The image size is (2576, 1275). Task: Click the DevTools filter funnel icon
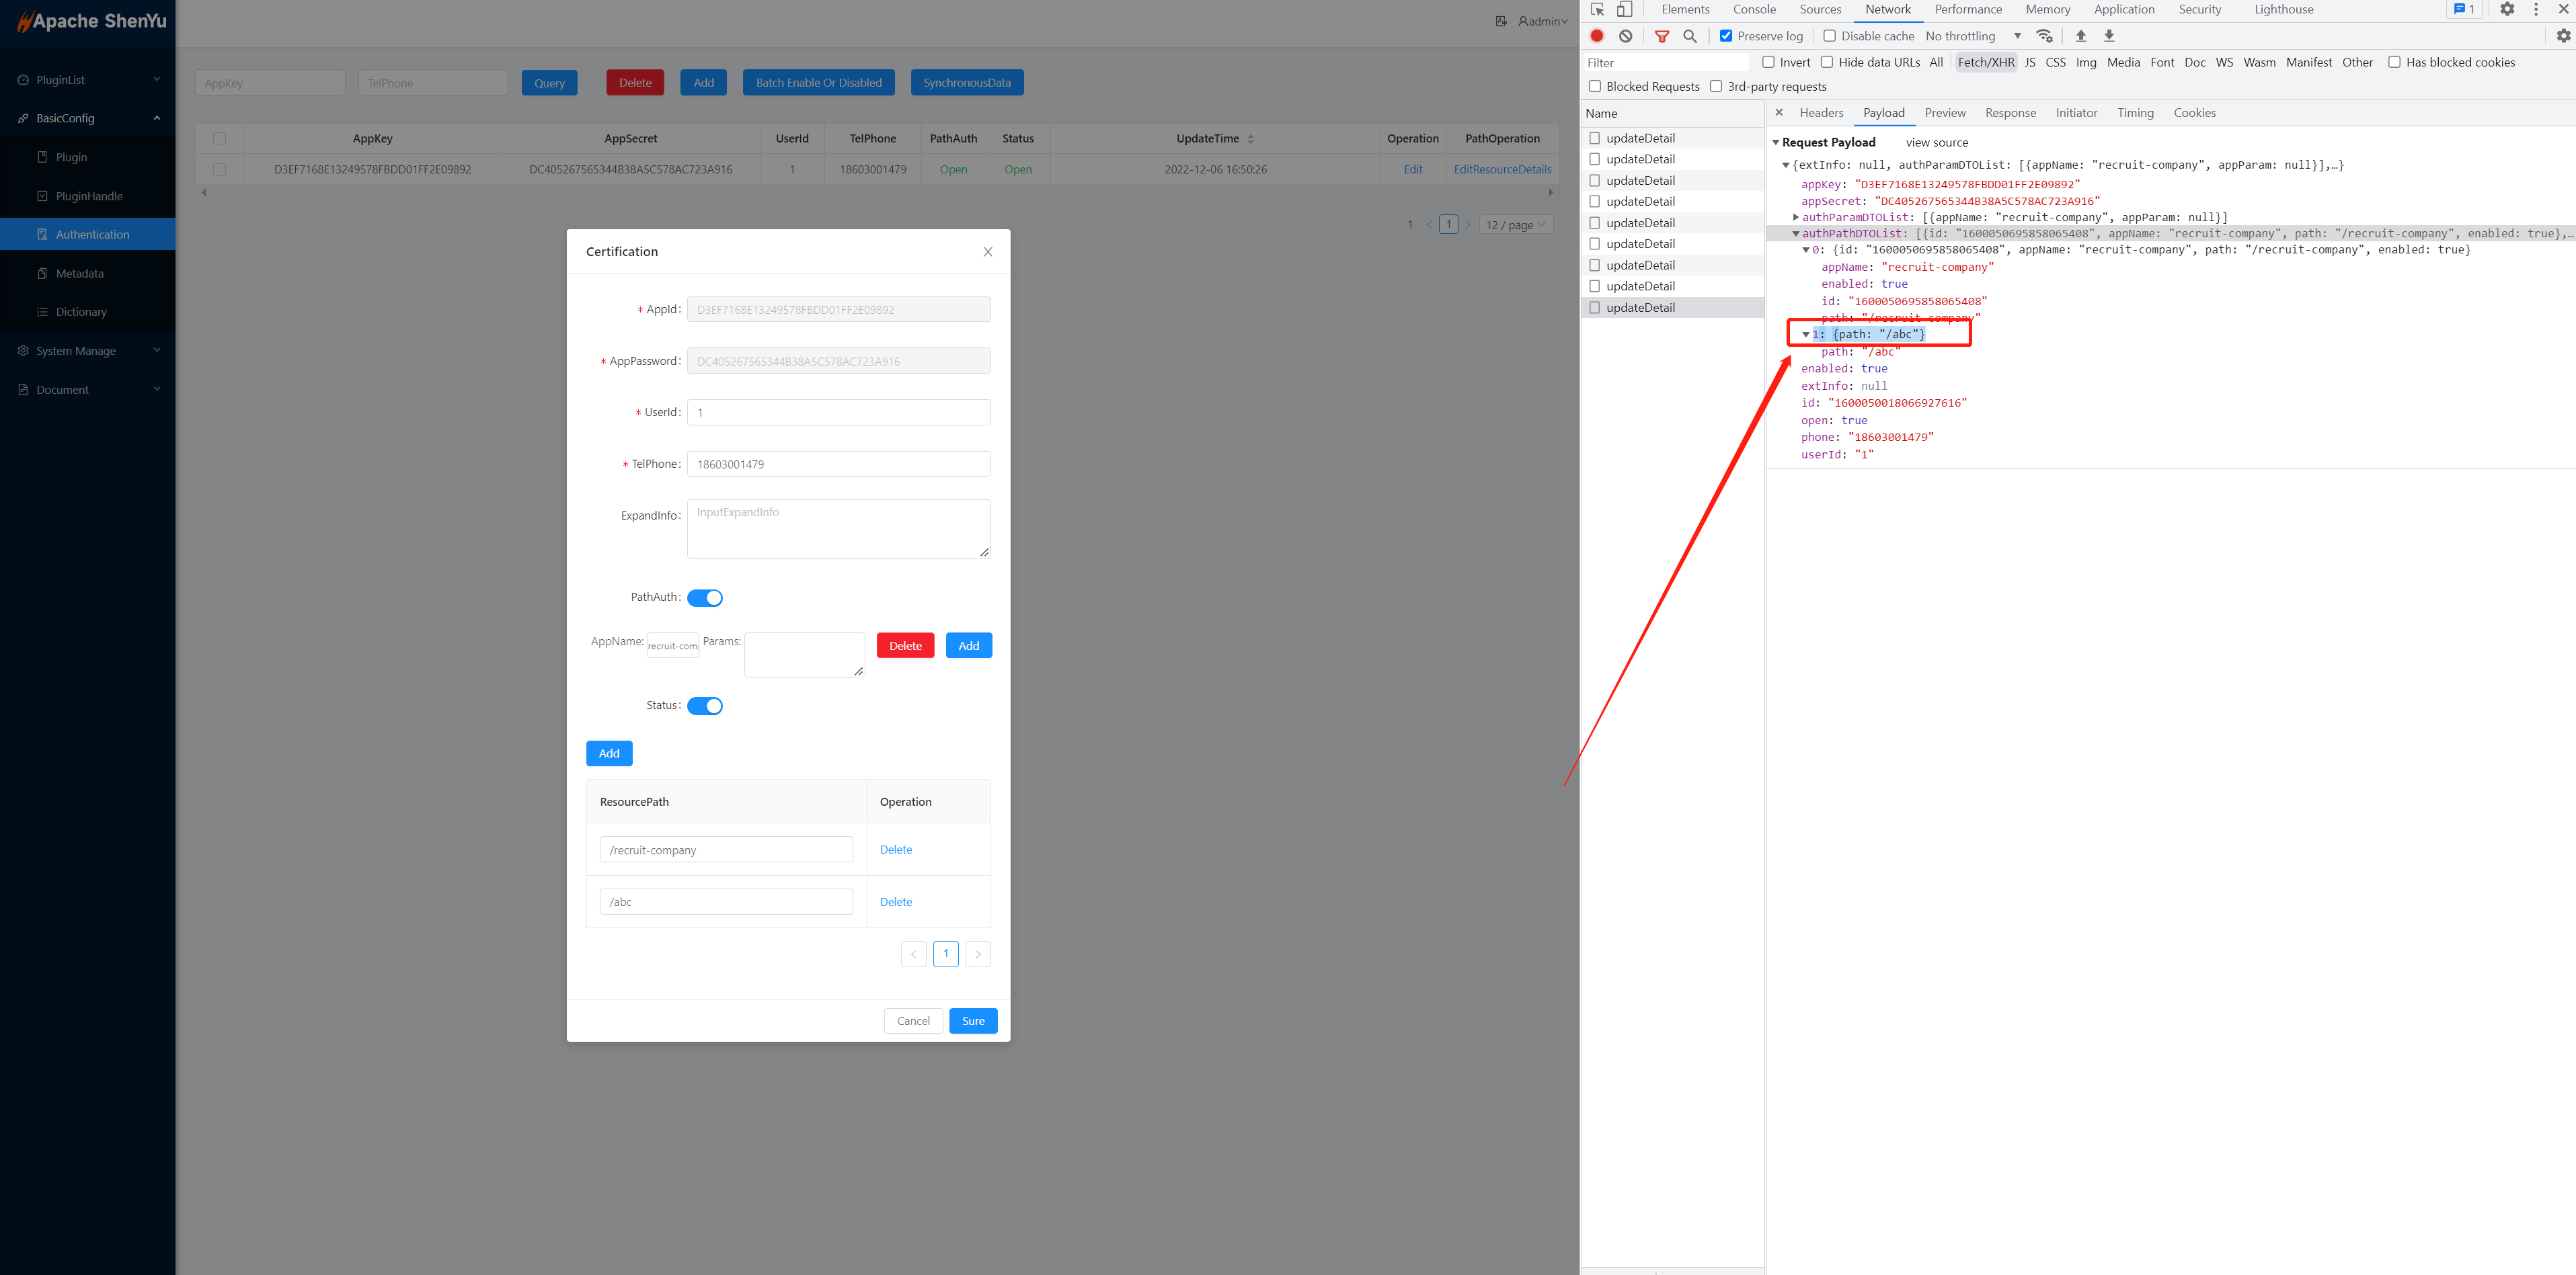[1662, 36]
